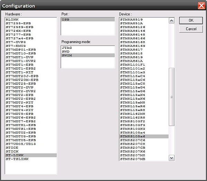207x181 pixels.
Task: Pick device STM8L15xK6
Action: [144, 99]
